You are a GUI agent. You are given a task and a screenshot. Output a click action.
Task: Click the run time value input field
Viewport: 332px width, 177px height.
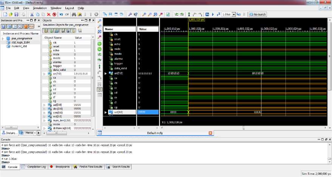click(x=226, y=14)
